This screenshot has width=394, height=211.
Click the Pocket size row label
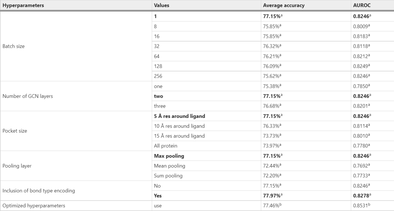[x=15, y=131]
